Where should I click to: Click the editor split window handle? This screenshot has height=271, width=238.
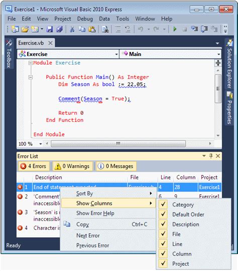tap(218, 63)
